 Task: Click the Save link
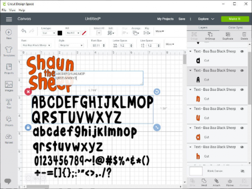(x=182, y=19)
